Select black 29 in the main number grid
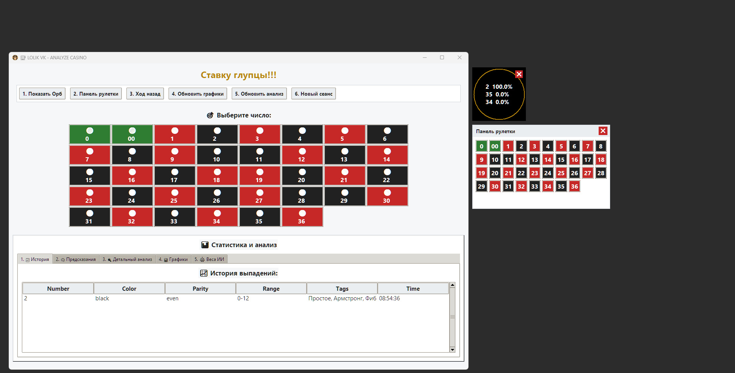This screenshot has height=373, width=735. point(345,196)
